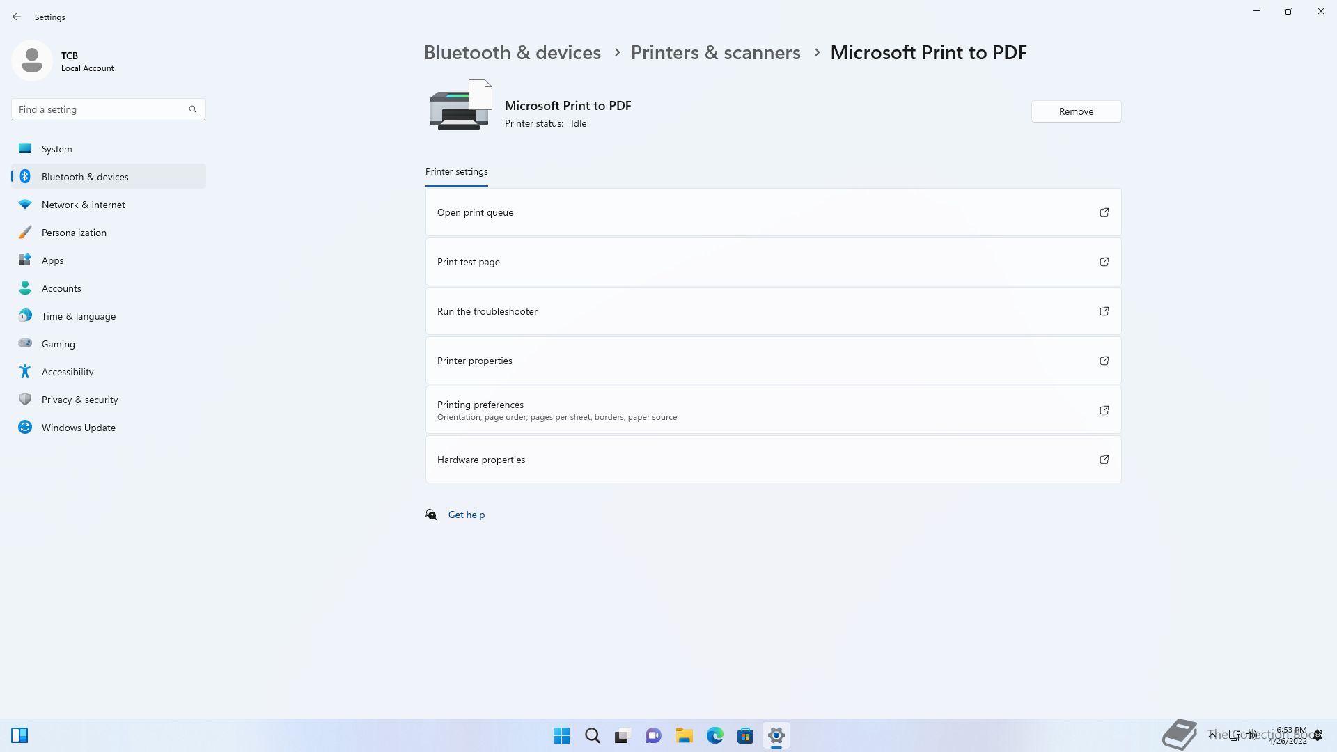Click the TCB user avatar
Screen dimensions: 1337x752
click(x=32, y=61)
